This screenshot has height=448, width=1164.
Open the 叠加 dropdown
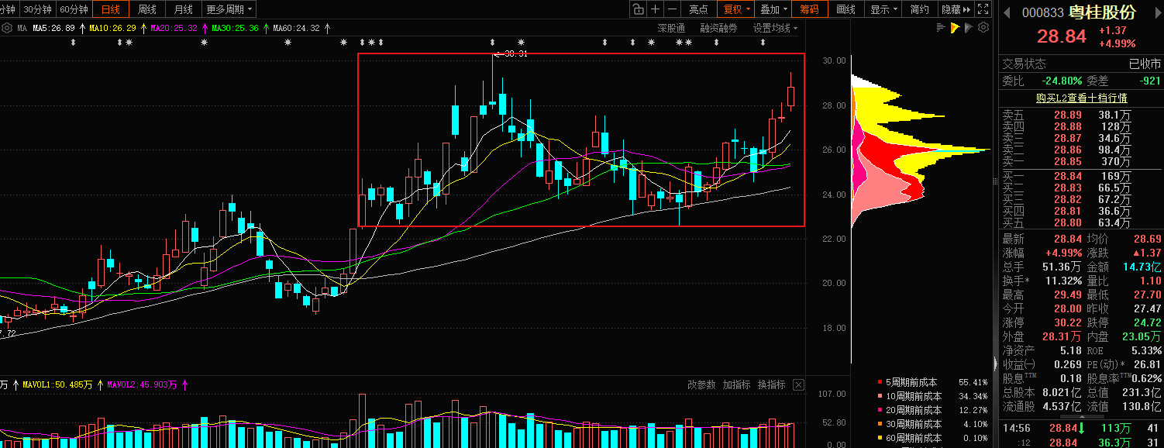(x=773, y=9)
